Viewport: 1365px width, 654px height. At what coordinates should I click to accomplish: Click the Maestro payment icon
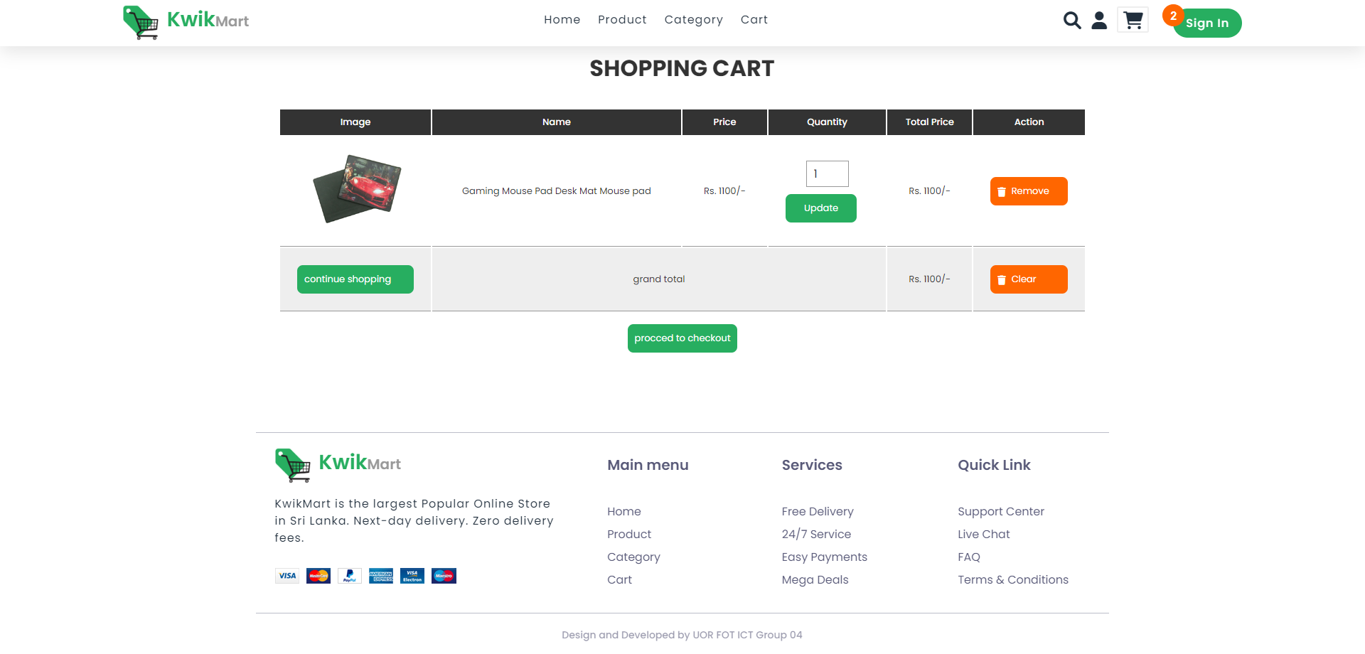pos(443,576)
